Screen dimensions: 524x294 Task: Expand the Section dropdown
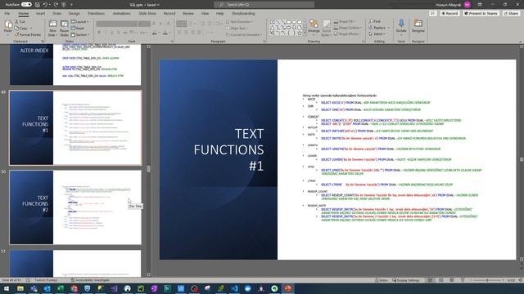(80, 34)
